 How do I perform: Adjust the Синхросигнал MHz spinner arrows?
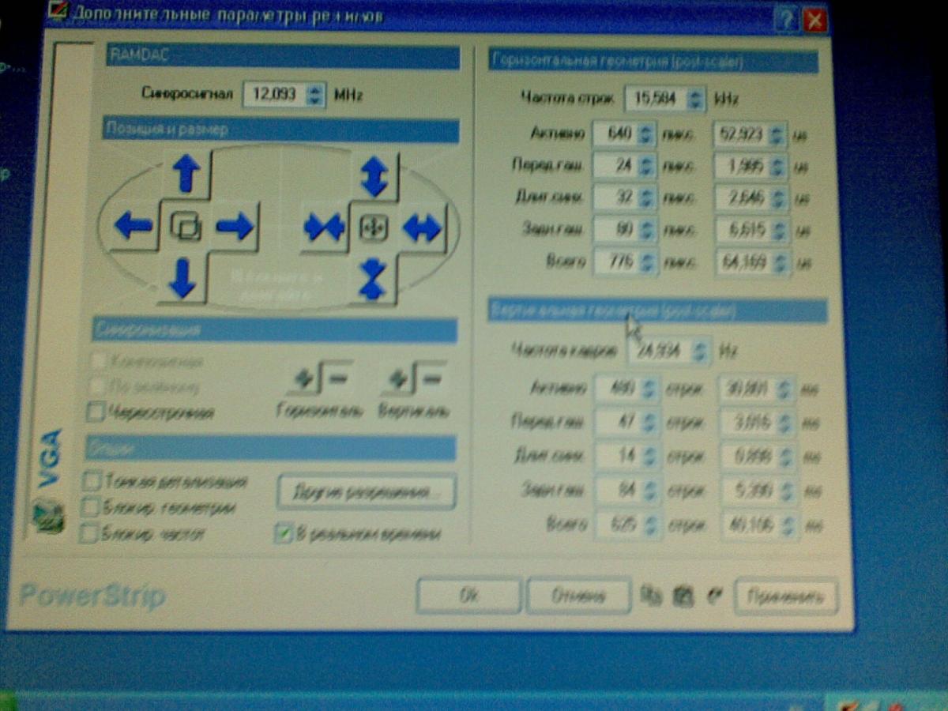coord(314,96)
